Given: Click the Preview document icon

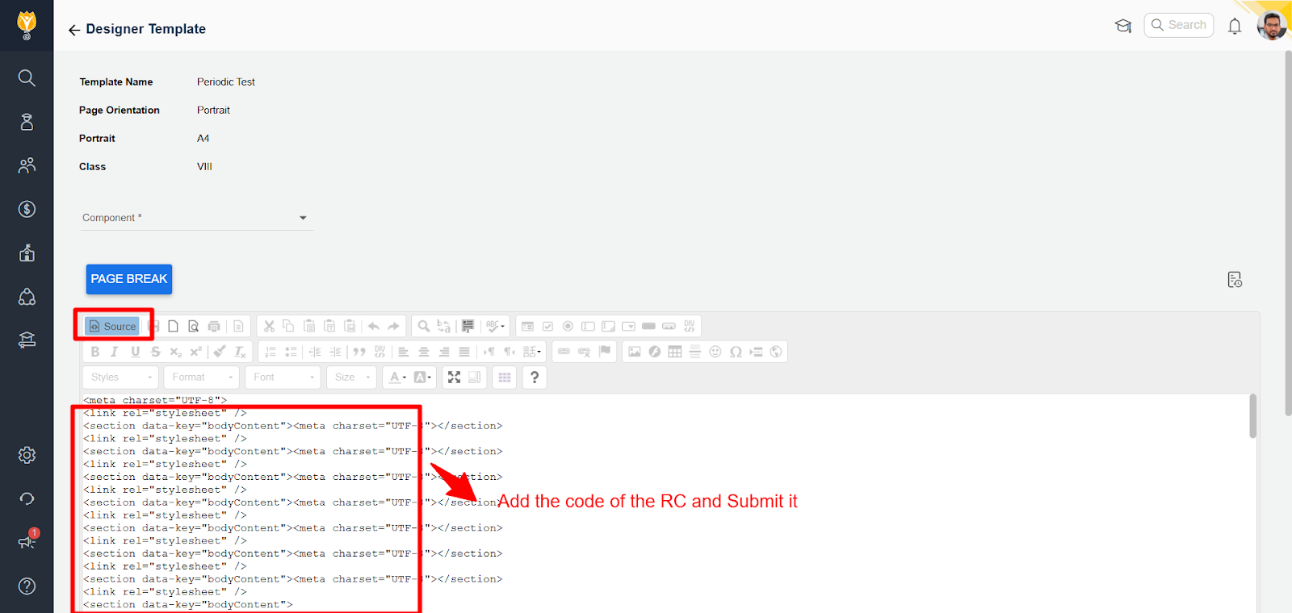Looking at the screenshot, I should (194, 326).
